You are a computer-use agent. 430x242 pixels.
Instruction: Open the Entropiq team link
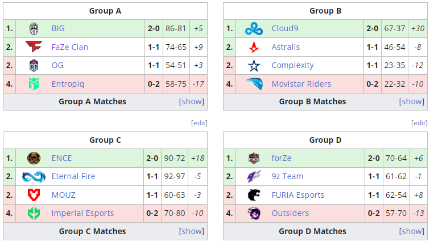tap(68, 84)
